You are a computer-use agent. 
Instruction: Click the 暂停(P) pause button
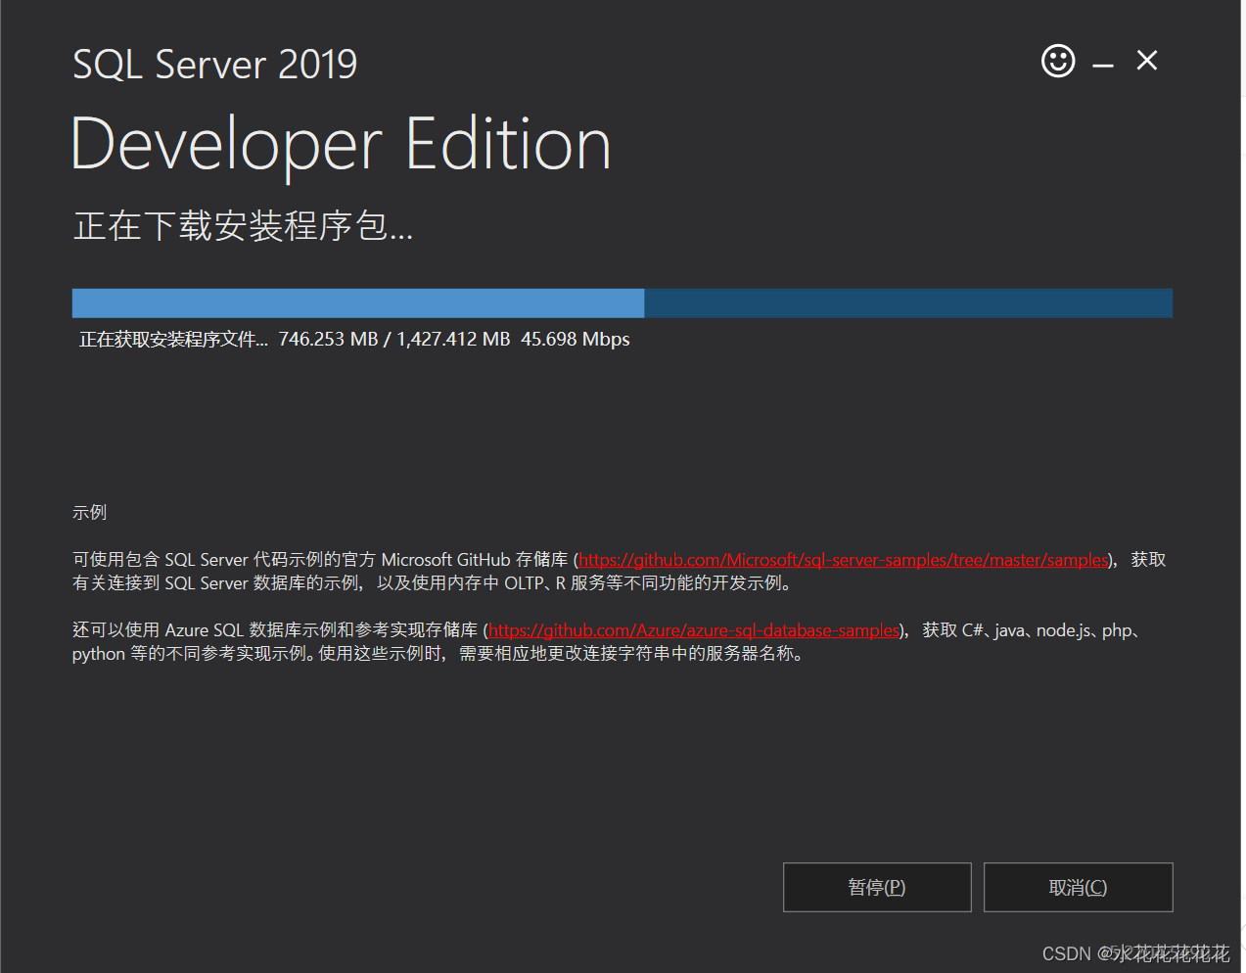[x=877, y=887]
